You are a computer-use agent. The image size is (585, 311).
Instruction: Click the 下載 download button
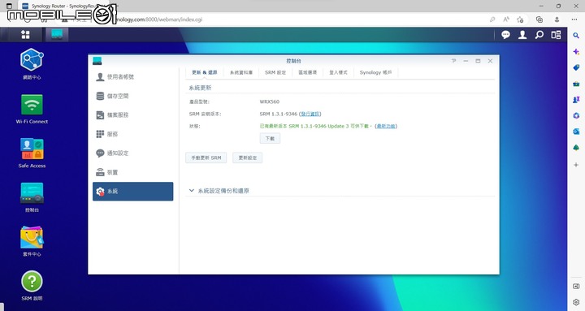270,138
